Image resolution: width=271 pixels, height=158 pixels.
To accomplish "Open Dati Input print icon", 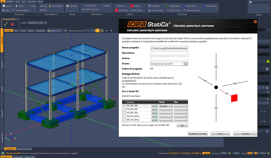I will (68, 6).
